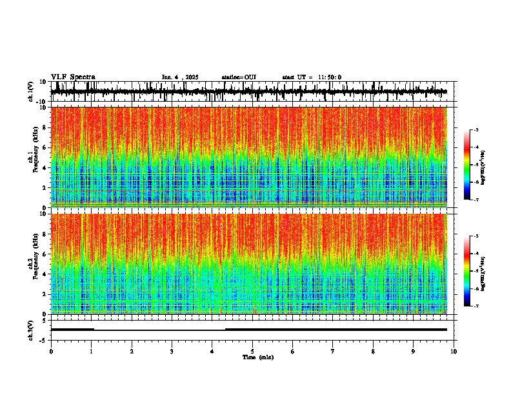Click time axis tick label "5"
Screen dimensions: 511x394
(252, 352)
